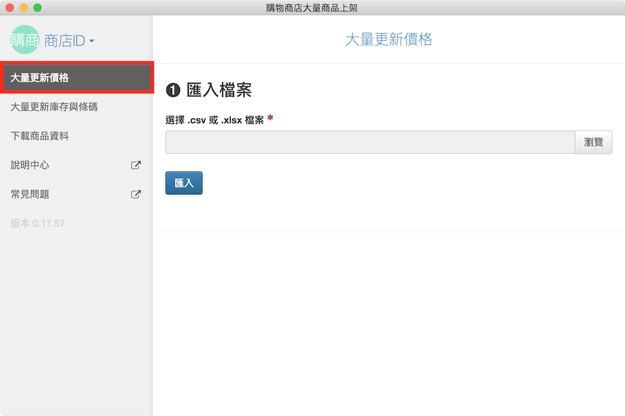Viewport: 625px width, 416px height.
Task: Maximize the window with green button
Action: 37,8
